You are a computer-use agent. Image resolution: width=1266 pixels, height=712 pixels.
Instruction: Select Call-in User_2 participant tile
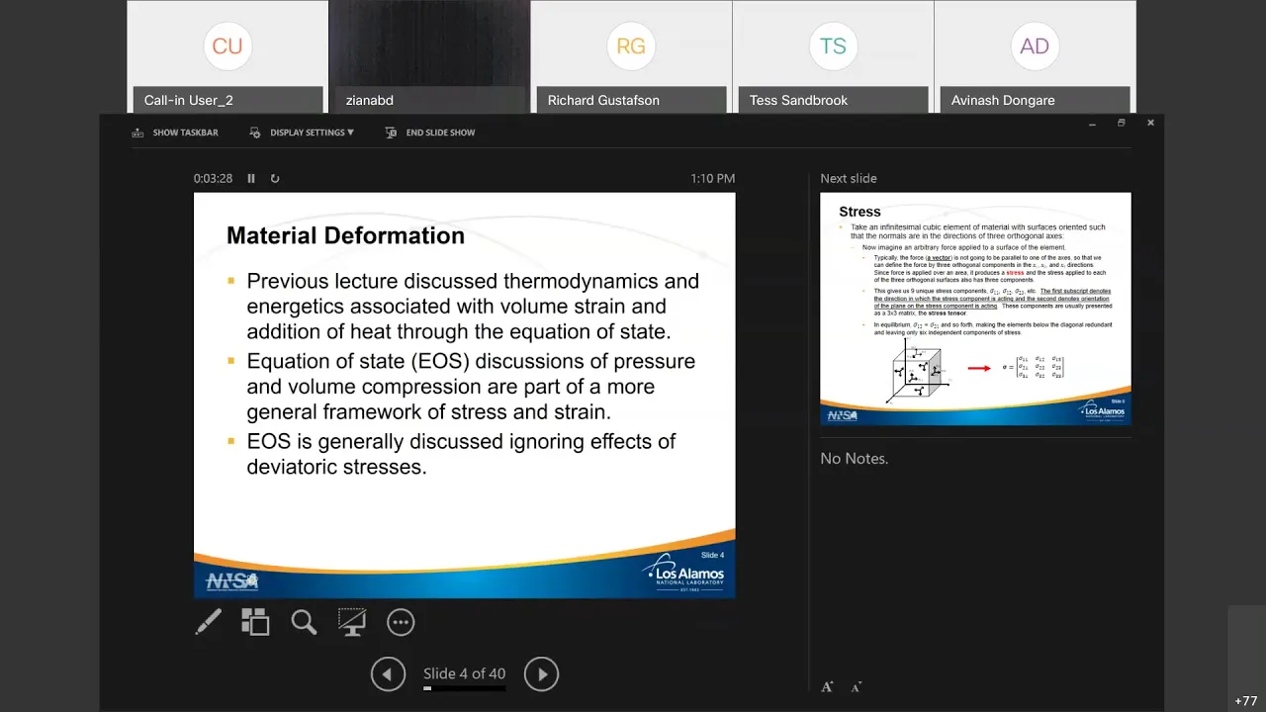227,56
